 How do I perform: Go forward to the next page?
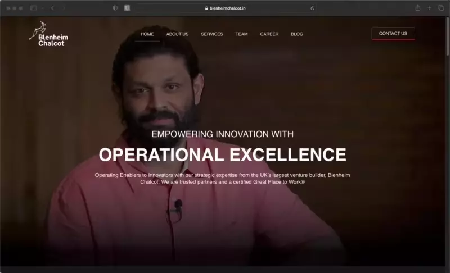(64, 8)
